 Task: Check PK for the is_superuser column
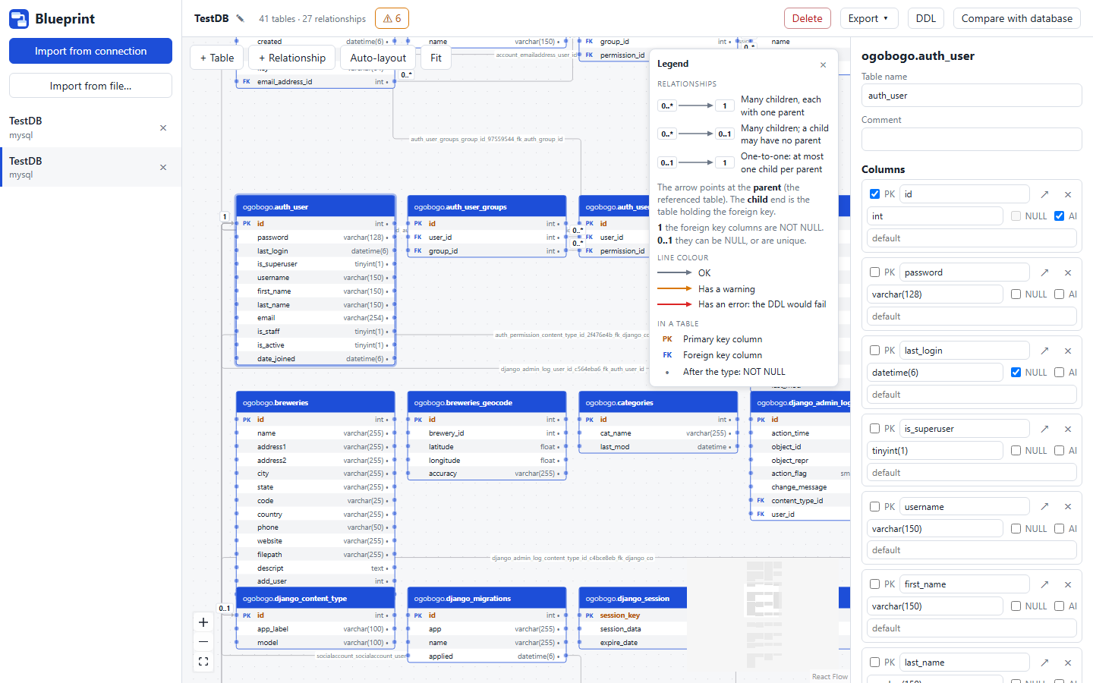874,429
